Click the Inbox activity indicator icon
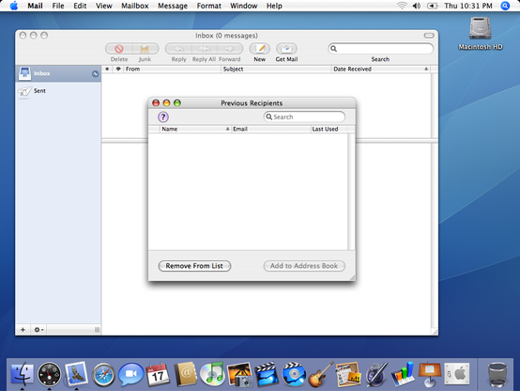Viewport: 520px width, 391px height. [95, 73]
